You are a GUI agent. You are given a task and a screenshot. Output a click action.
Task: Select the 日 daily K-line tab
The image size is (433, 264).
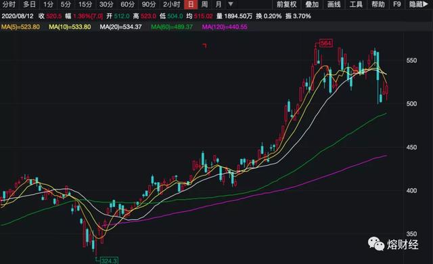pos(191,5)
